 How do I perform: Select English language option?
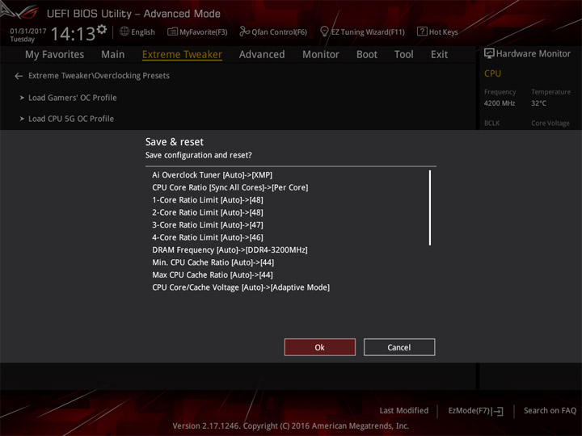point(143,32)
